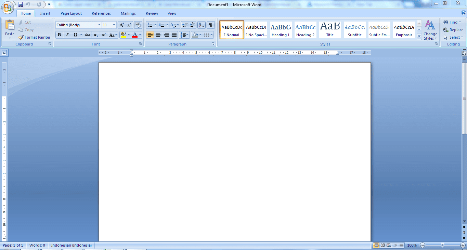Image resolution: width=467 pixels, height=250 pixels.
Task: Apply strikethrough formatting
Action: pos(88,35)
